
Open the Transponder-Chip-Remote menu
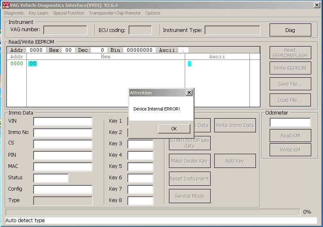pyautogui.click(x=115, y=13)
